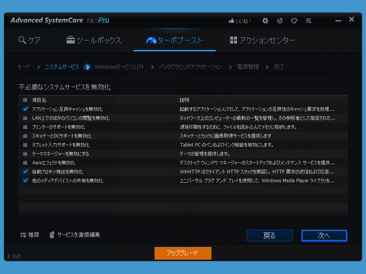This screenshot has width=366, height=274.
Task: Click the magnifier icon of ケア tab
Action: (22, 40)
